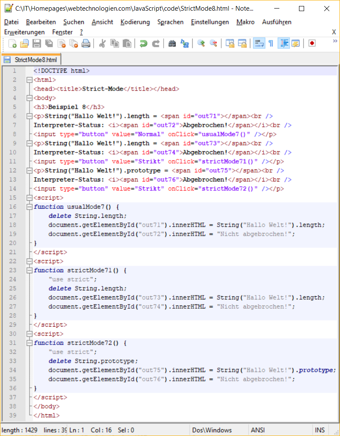340x436 pixels.
Task: Click the Print toolbar icon
Action: click(86, 43)
